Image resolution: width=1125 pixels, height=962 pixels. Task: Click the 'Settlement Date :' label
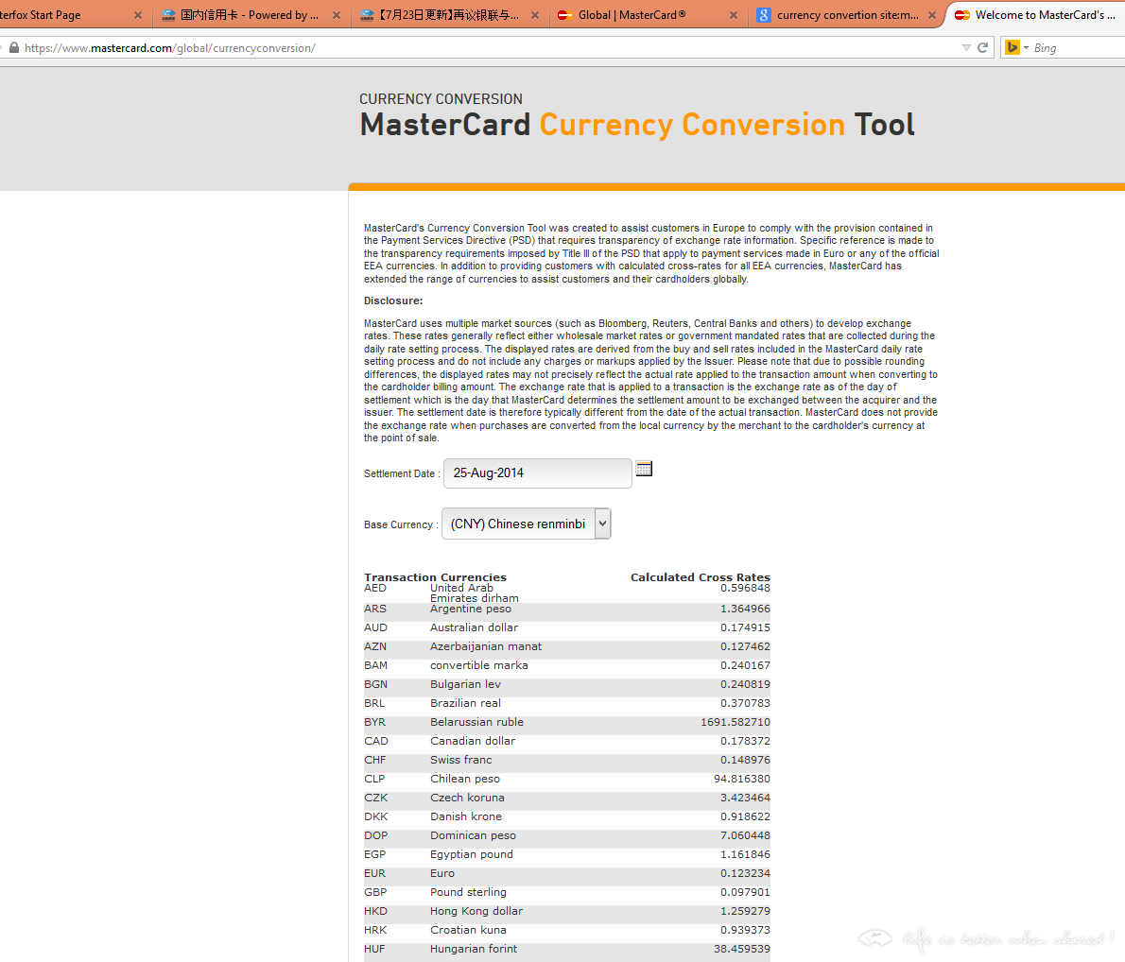[402, 473]
